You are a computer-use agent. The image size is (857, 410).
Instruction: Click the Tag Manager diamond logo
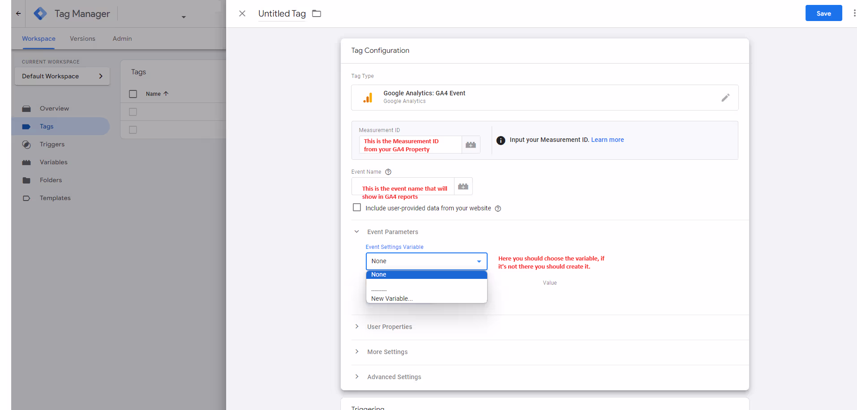point(40,13)
